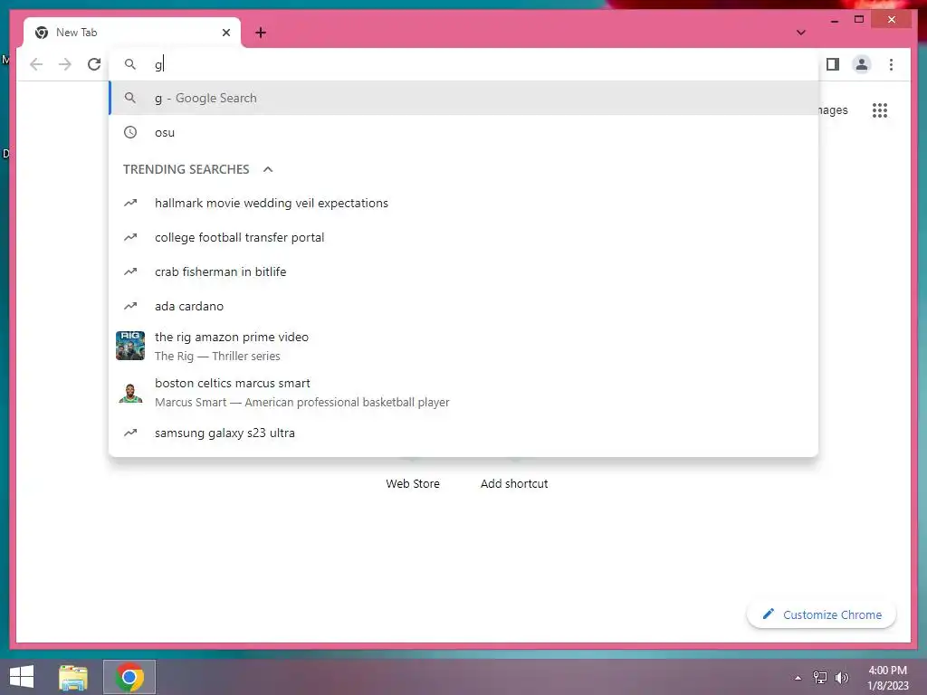This screenshot has width=927, height=695.
Task: Choose 'the rig amazon prime video'
Action: pyautogui.click(x=463, y=347)
